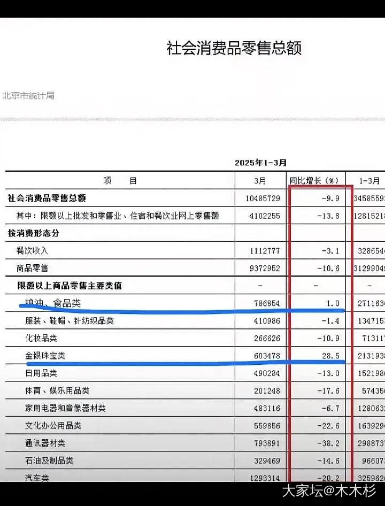
Task: Click the value 266626
Action: 267,338
